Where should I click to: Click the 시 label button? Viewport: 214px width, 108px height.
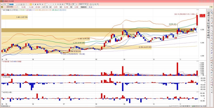coord(50,7)
